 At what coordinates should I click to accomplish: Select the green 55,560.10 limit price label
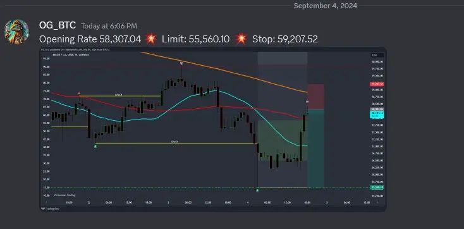coord(377,187)
